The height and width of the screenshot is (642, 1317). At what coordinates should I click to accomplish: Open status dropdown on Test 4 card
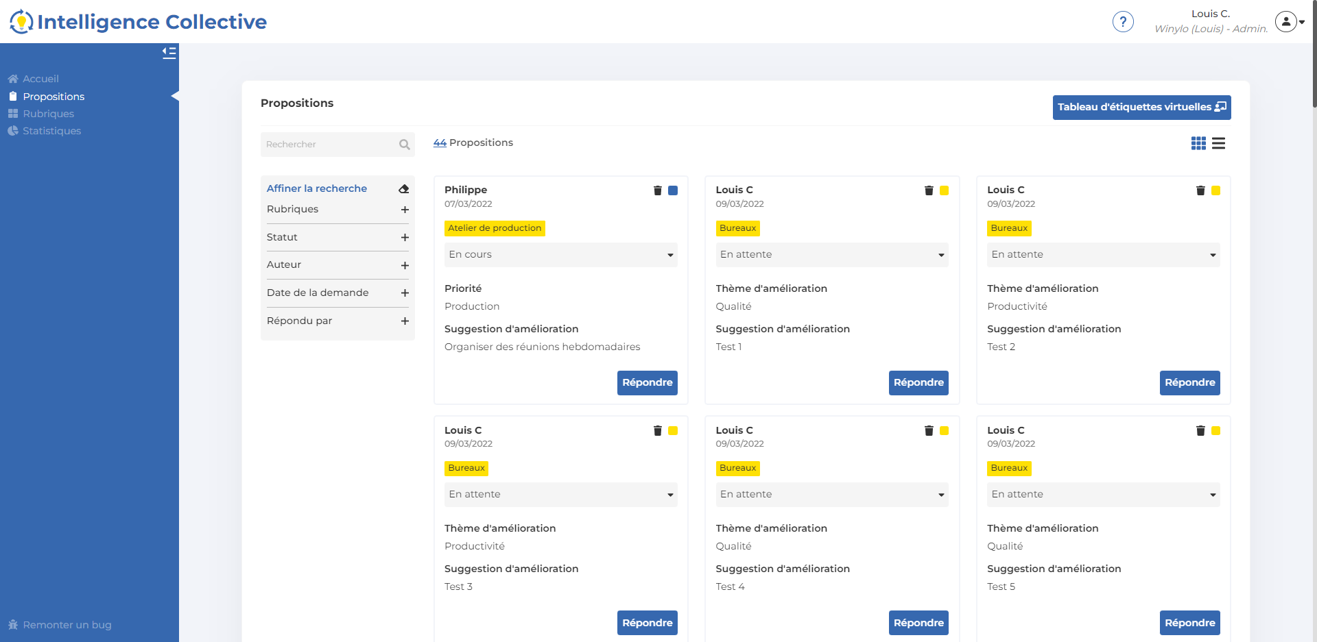[832, 495]
